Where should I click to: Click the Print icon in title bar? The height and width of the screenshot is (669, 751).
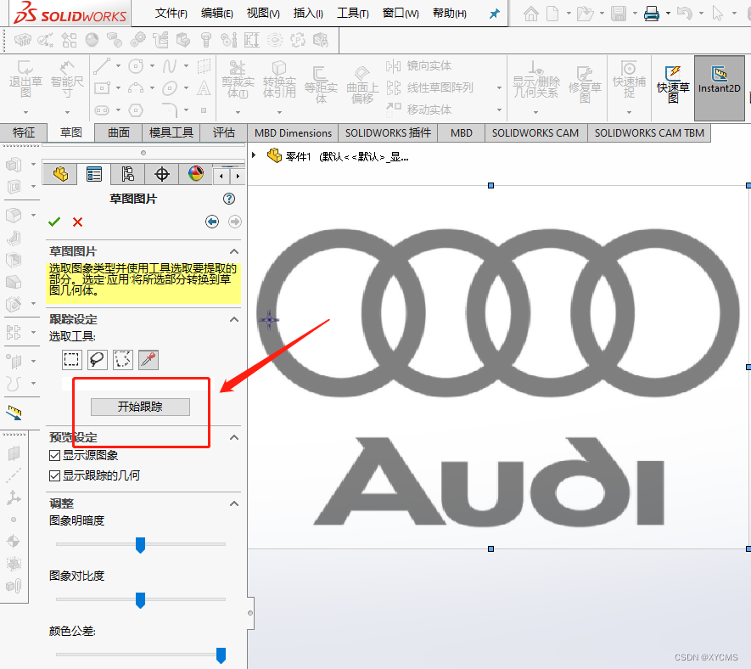652,14
